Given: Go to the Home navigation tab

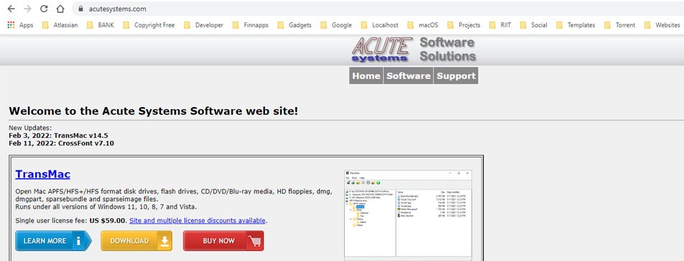Looking at the screenshot, I should pos(366,75).
